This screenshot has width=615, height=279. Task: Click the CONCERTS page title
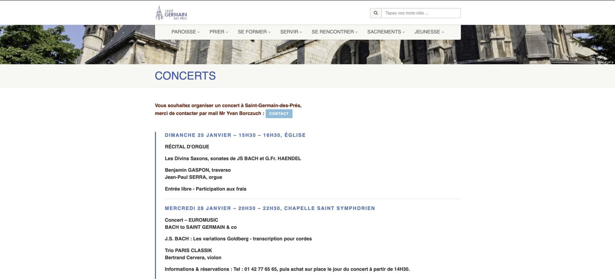(x=185, y=76)
